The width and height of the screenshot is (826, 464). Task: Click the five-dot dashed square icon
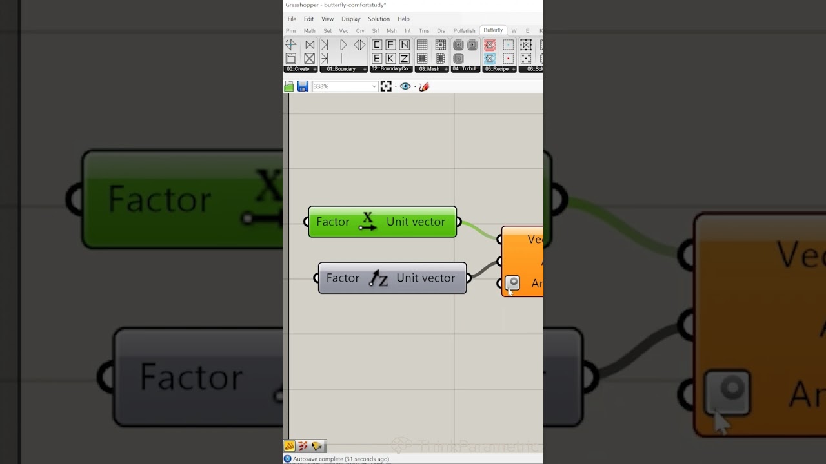coord(526,59)
